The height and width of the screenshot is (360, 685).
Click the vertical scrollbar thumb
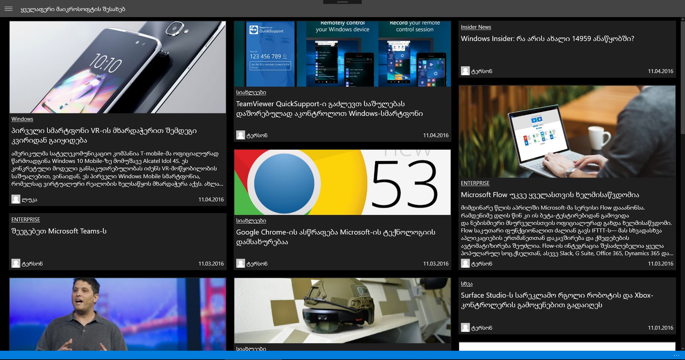(x=683, y=78)
